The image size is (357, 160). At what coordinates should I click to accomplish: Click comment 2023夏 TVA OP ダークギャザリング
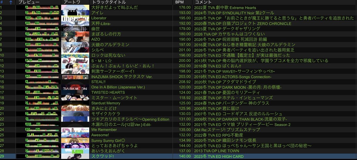coord(227,29)
